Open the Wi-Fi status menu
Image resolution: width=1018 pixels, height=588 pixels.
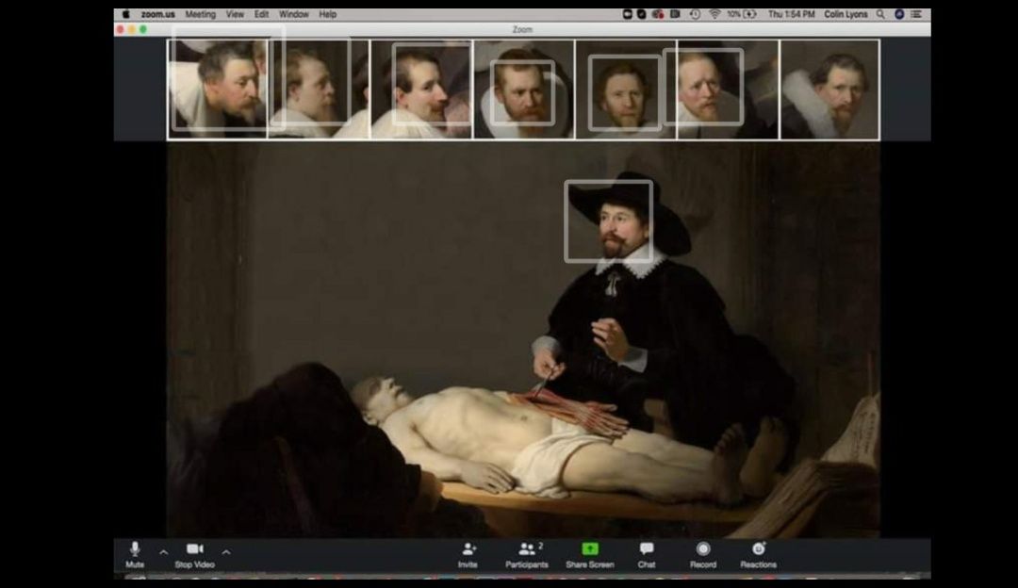pos(714,13)
